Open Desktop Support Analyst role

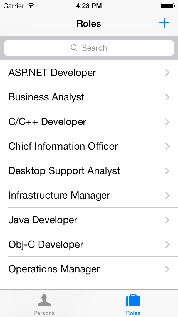(89, 171)
